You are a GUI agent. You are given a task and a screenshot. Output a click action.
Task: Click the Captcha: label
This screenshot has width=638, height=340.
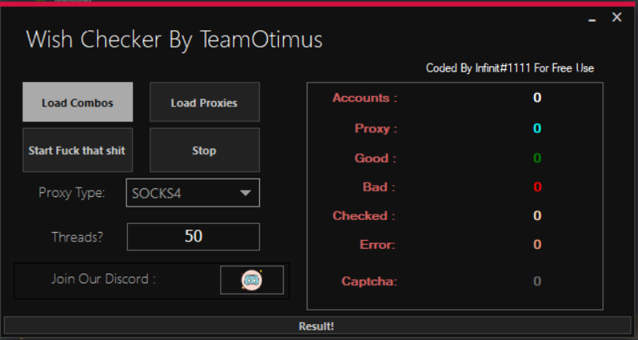369,281
